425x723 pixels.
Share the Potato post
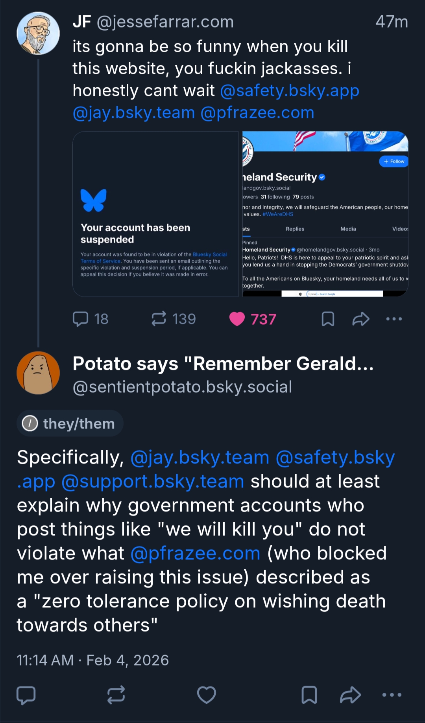point(350,695)
